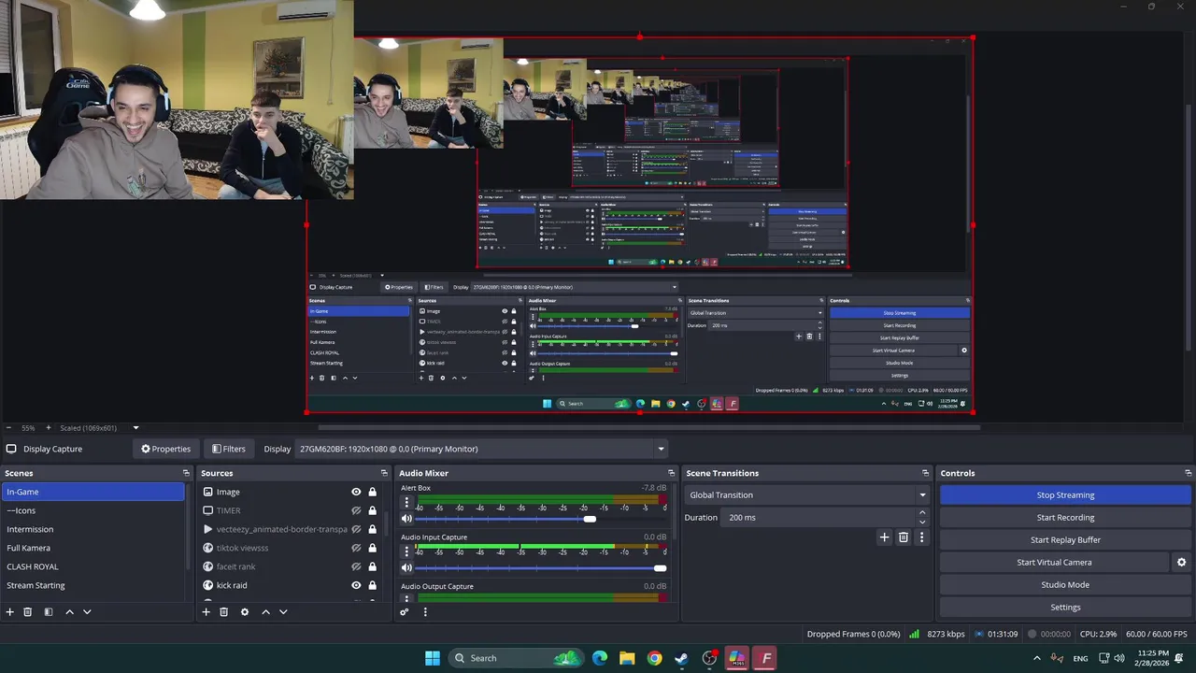The width and height of the screenshot is (1196, 673).
Task: Move the selected source down
Action: [x=283, y=612]
